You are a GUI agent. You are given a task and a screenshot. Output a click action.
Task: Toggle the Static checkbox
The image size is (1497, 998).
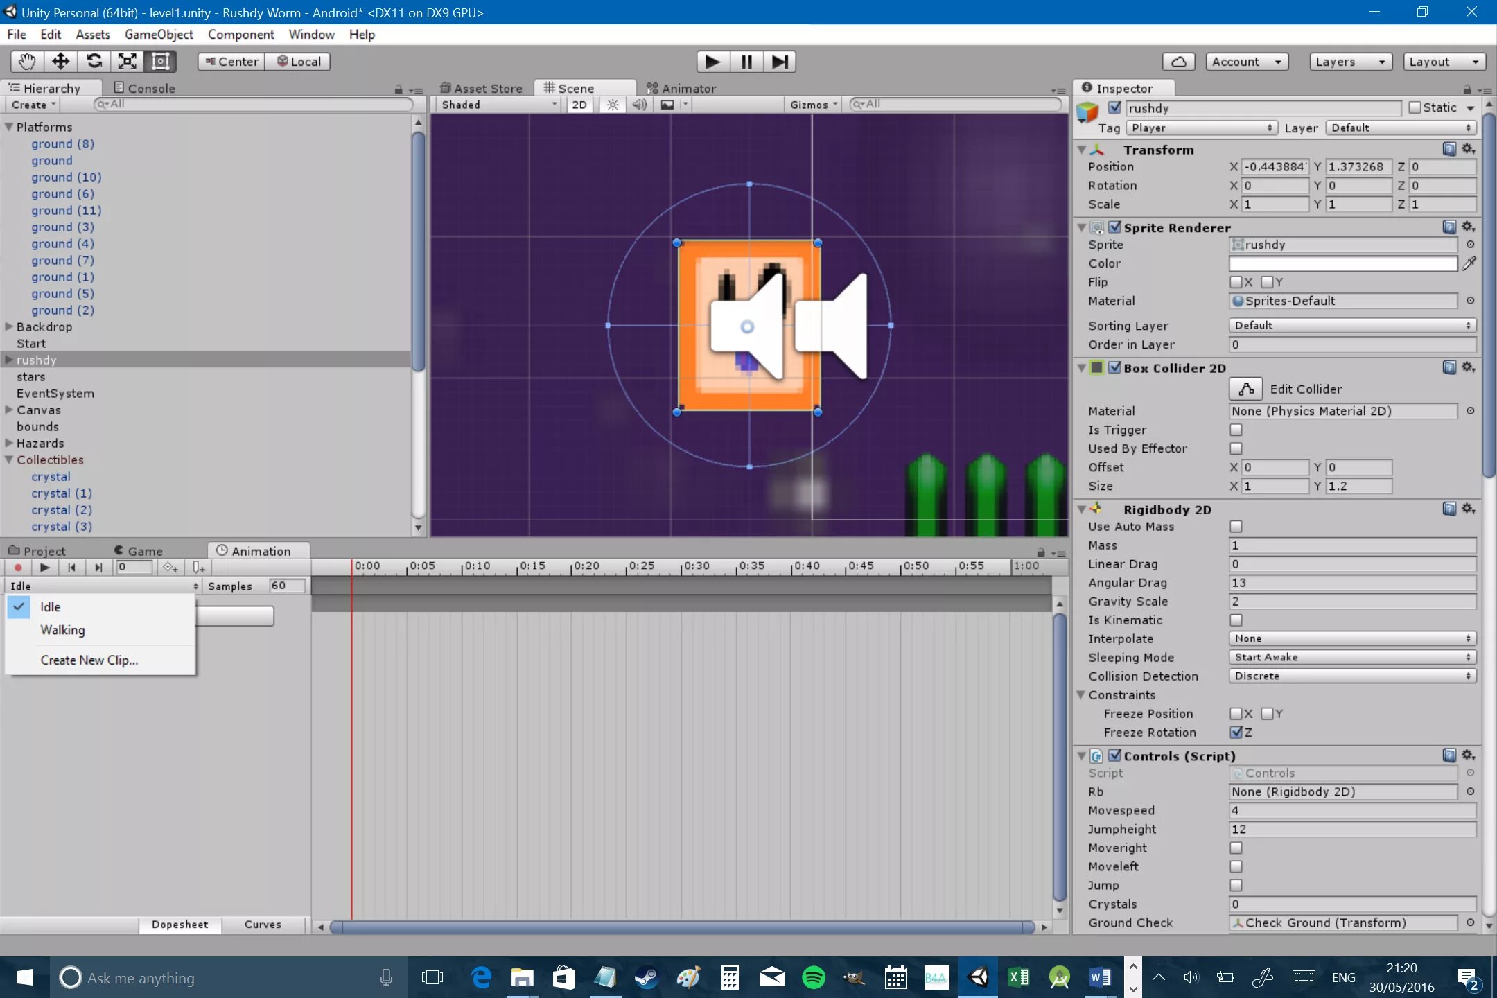[1415, 107]
